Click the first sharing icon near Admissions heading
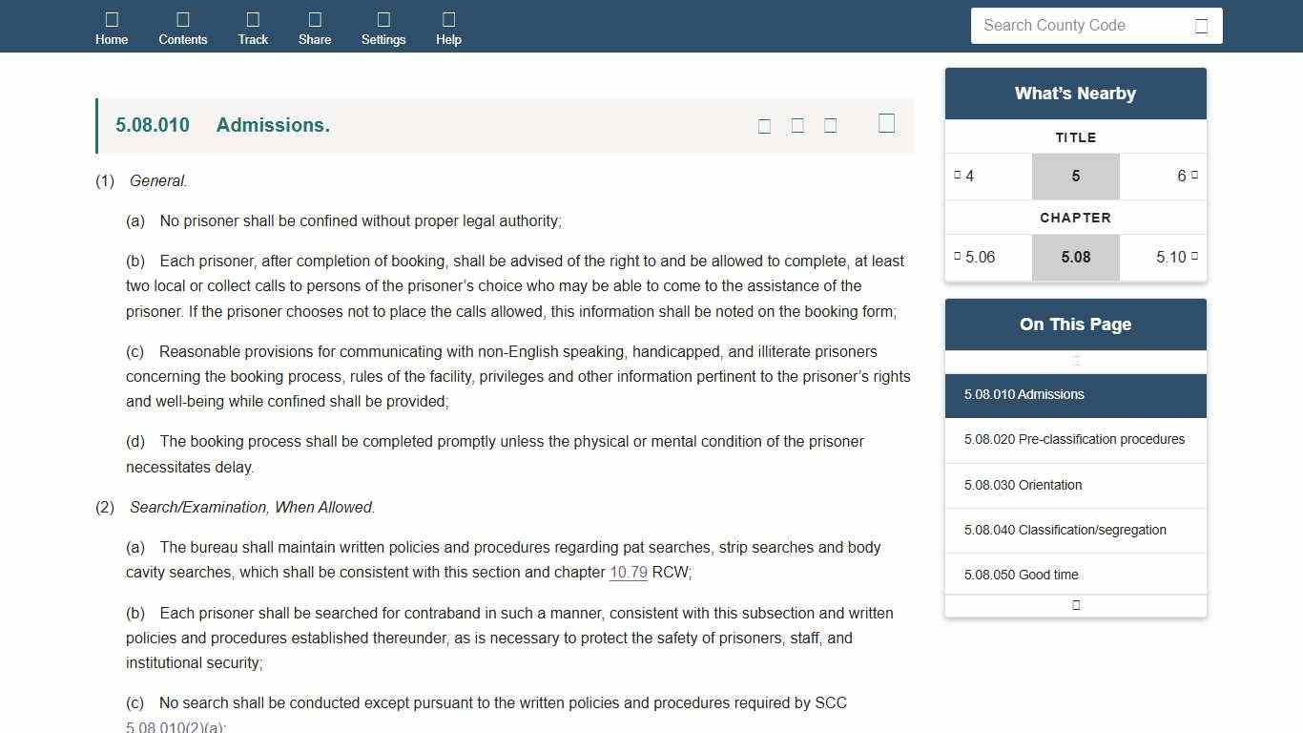Image resolution: width=1303 pixels, height=733 pixels. point(764,125)
